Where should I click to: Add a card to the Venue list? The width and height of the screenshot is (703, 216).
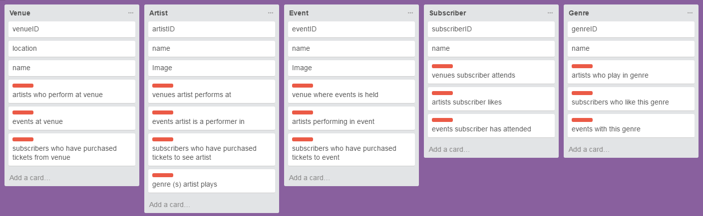click(30, 178)
